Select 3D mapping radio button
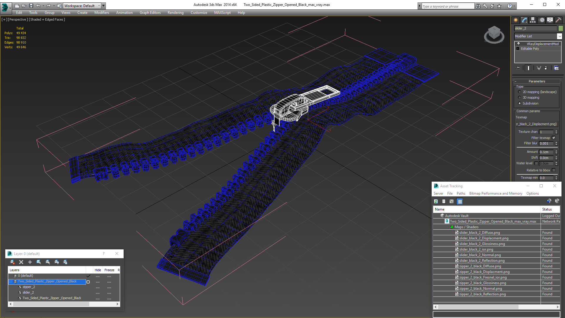 (x=519, y=97)
